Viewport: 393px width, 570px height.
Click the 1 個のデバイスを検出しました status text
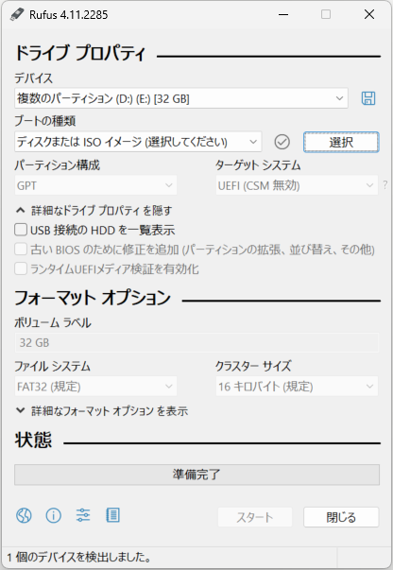78,557
